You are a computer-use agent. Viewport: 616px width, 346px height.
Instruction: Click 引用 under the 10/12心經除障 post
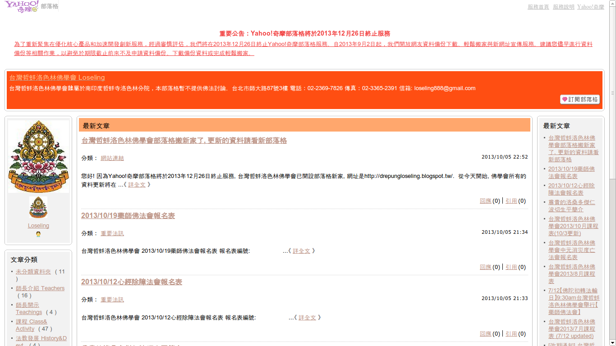pyautogui.click(x=511, y=334)
